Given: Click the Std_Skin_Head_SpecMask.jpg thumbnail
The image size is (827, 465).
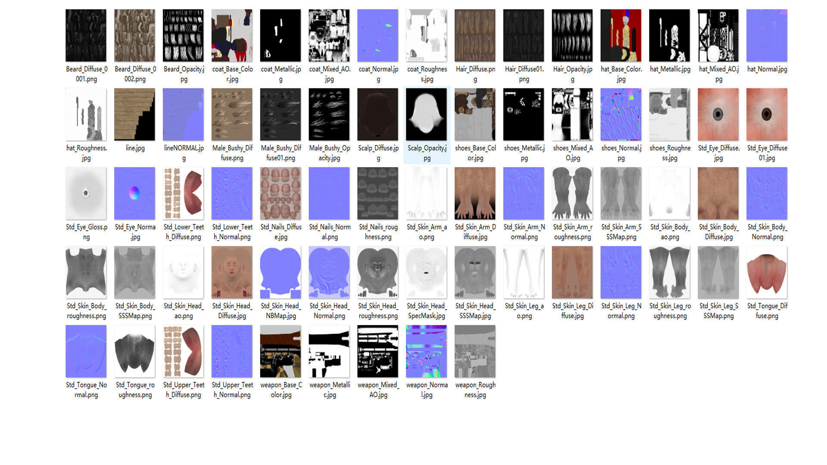Looking at the screenshot, I should [426, 273].
